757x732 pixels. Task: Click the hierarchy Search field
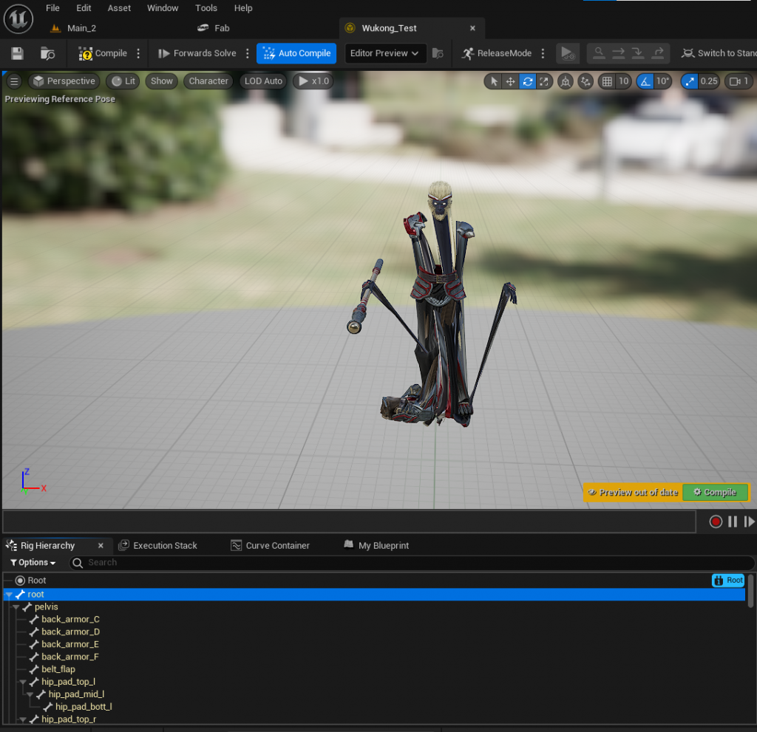pyautogui.click(x=413, y=562)
